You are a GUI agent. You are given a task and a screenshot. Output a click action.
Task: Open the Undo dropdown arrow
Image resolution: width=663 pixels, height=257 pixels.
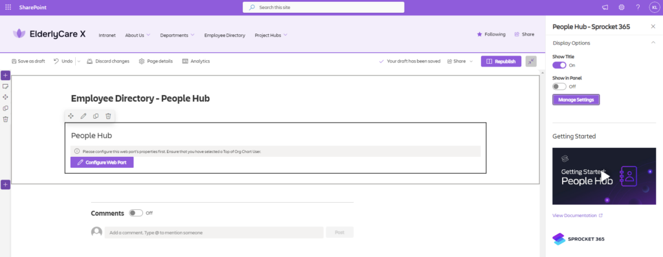pyautogui.click(x=78, y=61)
